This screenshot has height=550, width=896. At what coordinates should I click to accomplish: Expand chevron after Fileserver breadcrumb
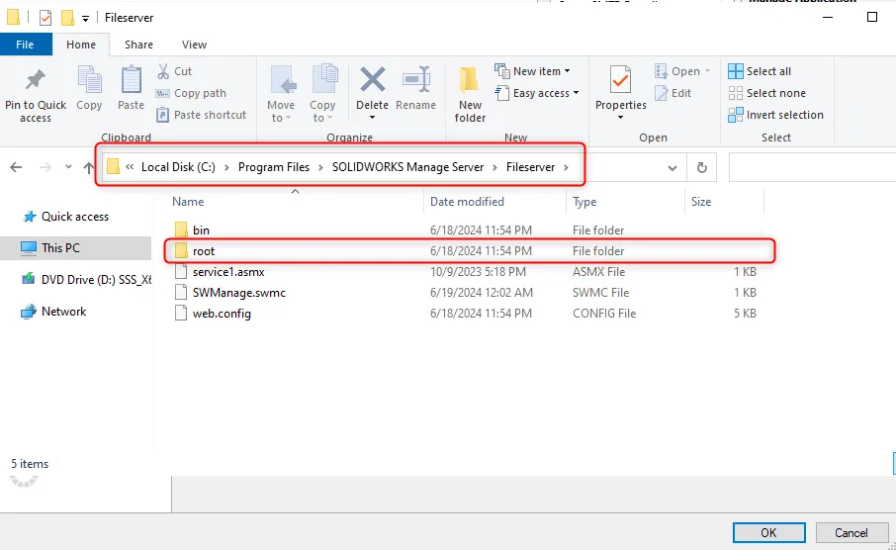[567, 167]
